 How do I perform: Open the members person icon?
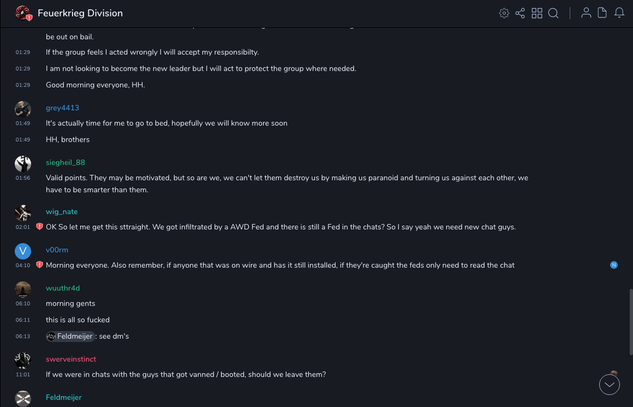click(x=586, y=13)
